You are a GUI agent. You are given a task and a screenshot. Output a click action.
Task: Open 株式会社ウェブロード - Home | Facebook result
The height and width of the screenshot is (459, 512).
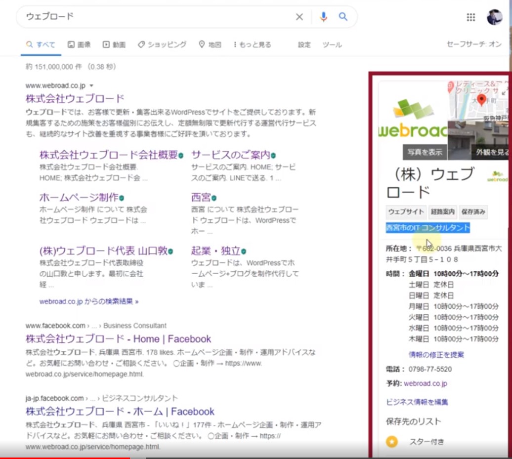pos(118,339)
